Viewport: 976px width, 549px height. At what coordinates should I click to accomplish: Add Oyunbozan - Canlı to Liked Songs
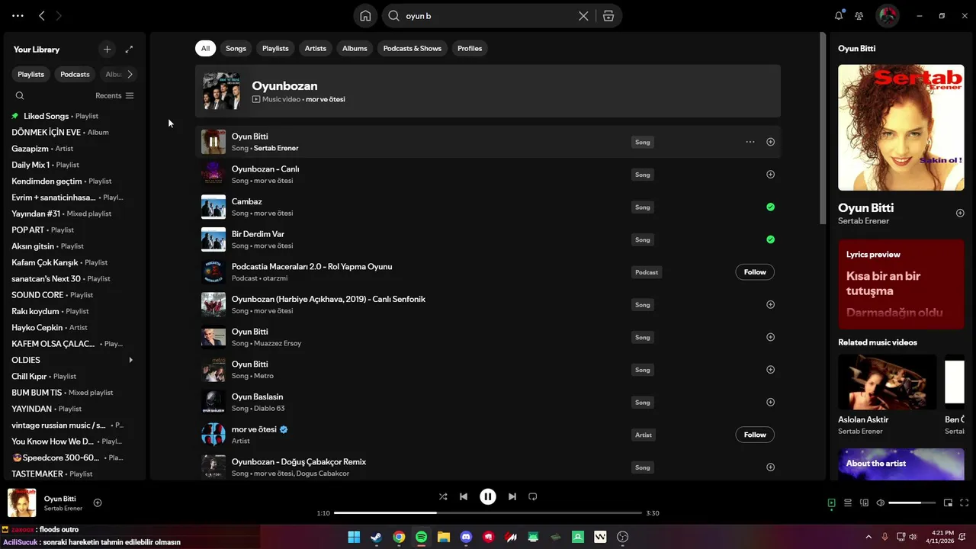(770, 175)
